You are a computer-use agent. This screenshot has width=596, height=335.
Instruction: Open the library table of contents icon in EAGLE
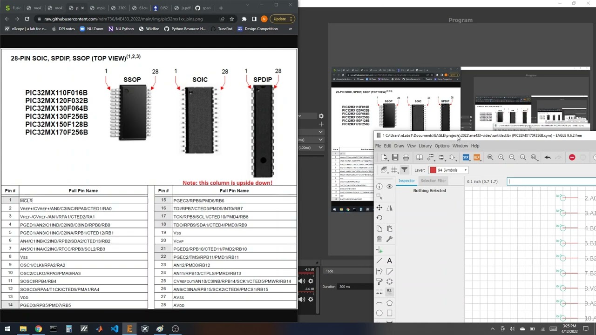pyautogui.click(x=420, y=157)
